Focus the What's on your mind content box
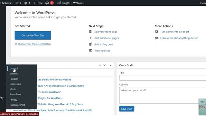The height and width of the screenshot is (116, 206). tap(163, 95)
